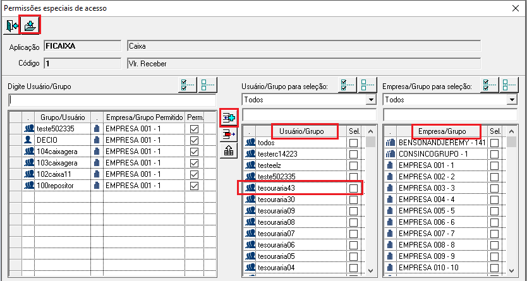Viewport: 527px width, 281px height.
Task: Select all icon beside Empresa/Grupo para seleção
Action: coord(488,85)
